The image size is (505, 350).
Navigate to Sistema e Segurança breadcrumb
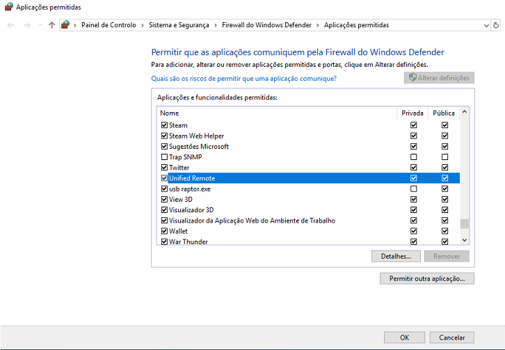click(179, 25)
